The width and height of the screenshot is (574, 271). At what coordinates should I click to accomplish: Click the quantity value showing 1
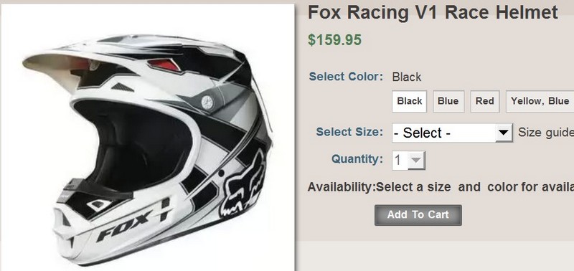398,160
